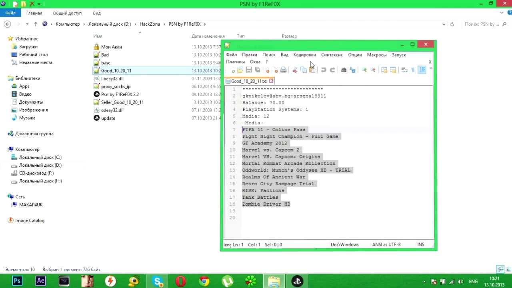Image resolution: width=512 pixels, height=288 pixels.
Task: Launch Skype from the taskbar
Action: [x=158, y=281]
